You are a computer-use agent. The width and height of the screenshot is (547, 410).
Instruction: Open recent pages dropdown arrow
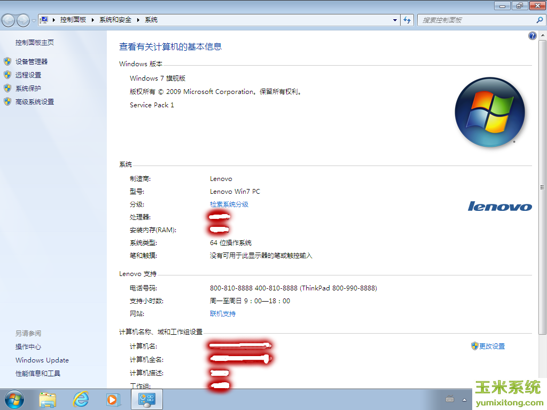click(34, 21)
